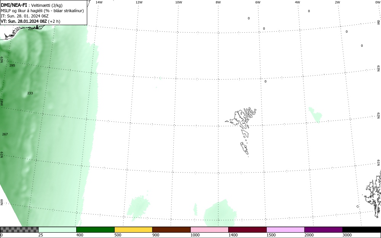381x238 pixels.
Task: Click the 12W longitude label
Action: pyautogui.click(x=139, y=2)
